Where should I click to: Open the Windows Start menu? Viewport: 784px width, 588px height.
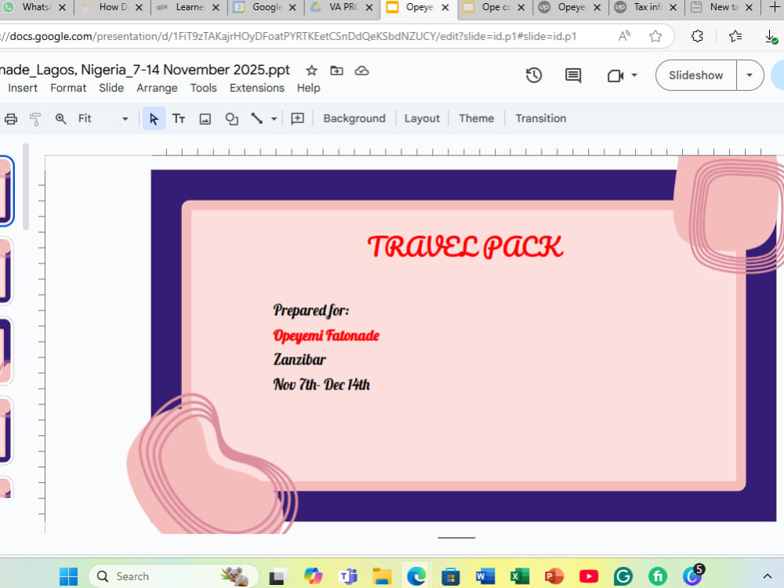click(68, 576)
